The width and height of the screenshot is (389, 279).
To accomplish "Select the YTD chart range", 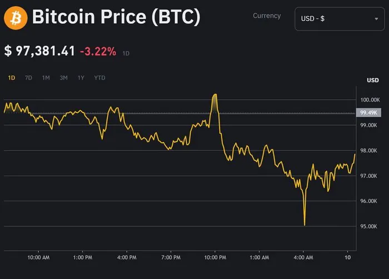I will tap(99, 78).
